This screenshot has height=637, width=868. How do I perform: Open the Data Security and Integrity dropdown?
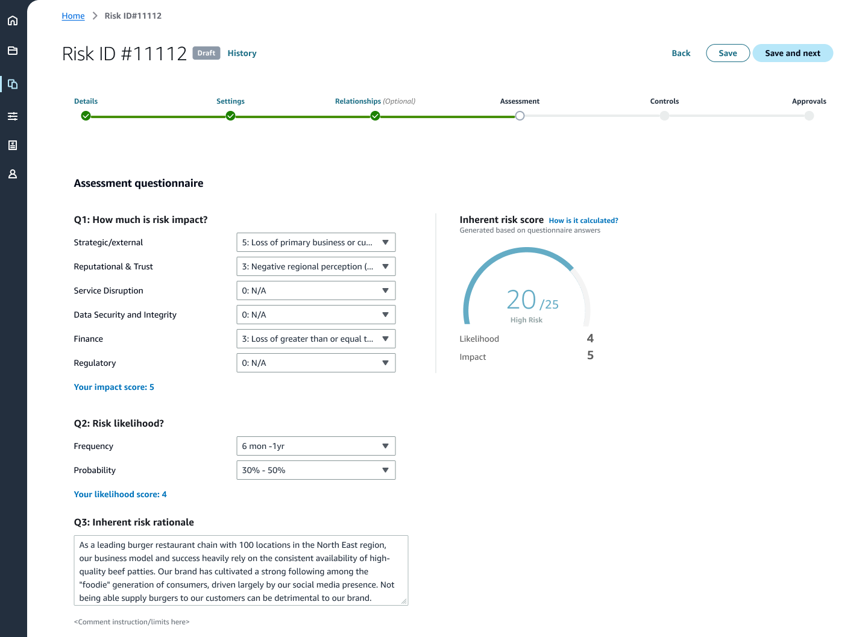[x=316, y=315]
